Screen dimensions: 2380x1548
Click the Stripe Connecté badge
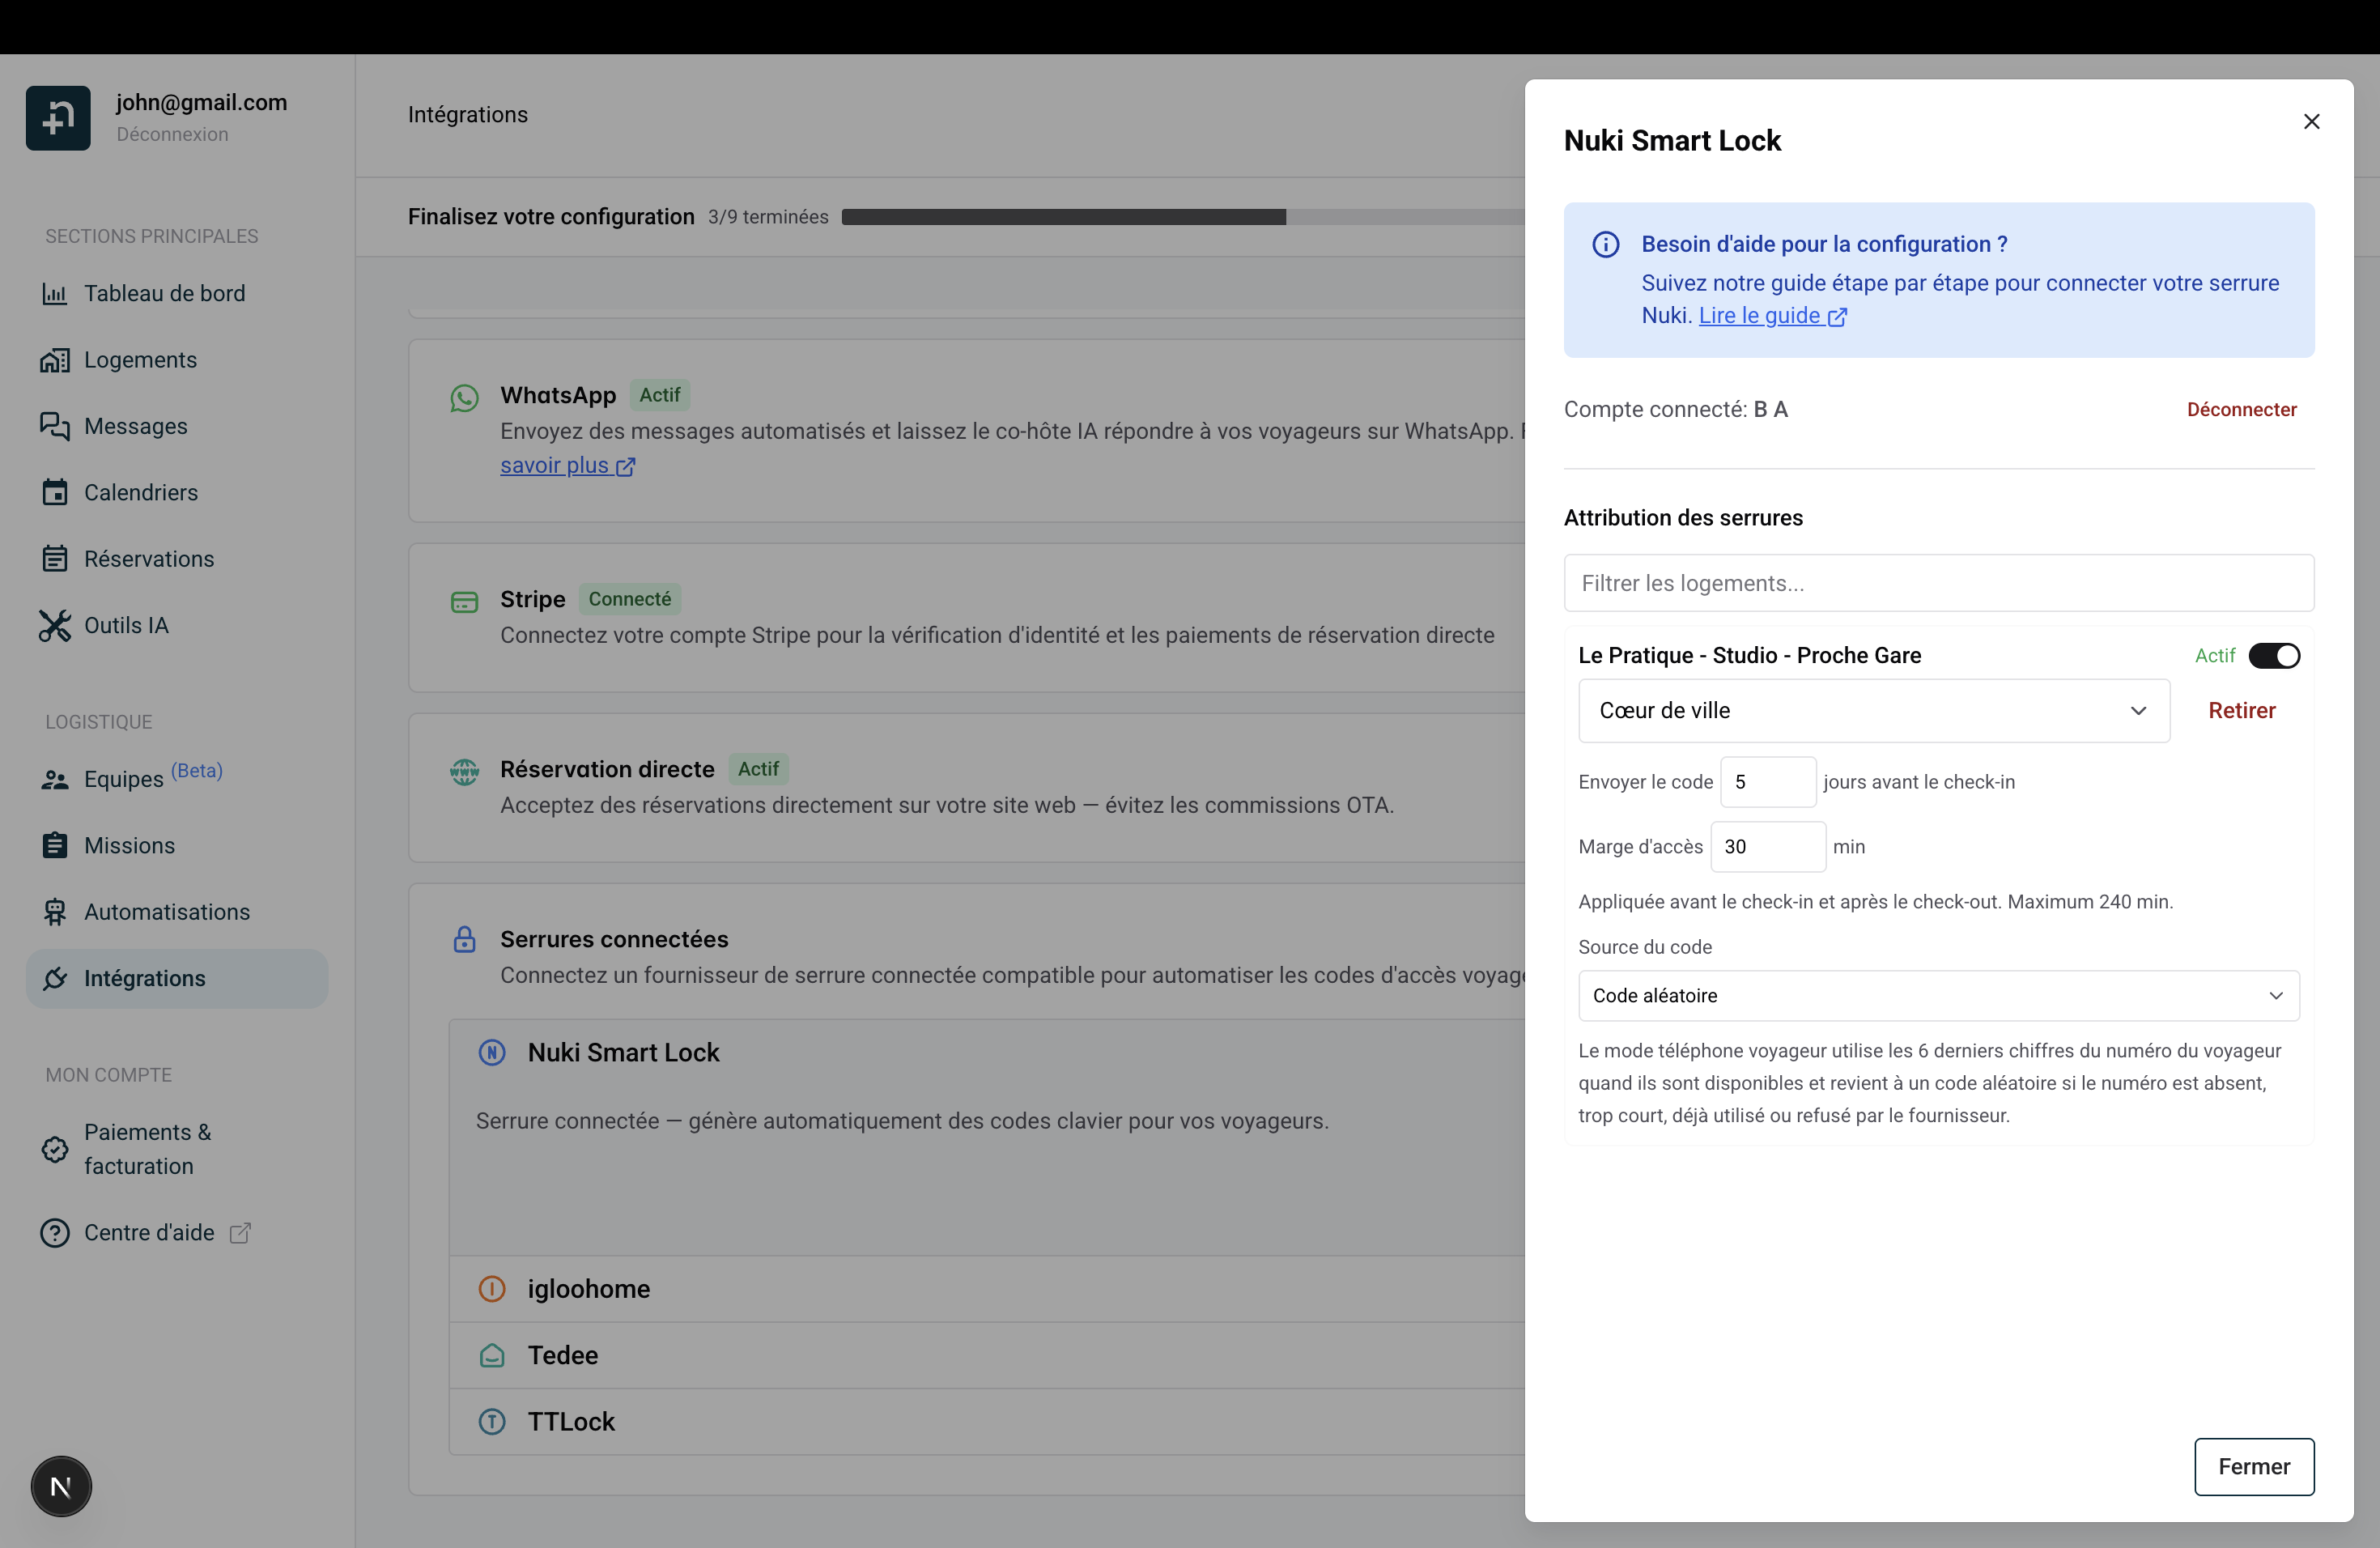pyautogui.click(x=629, y=599)
